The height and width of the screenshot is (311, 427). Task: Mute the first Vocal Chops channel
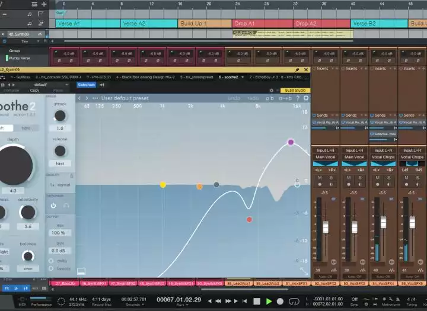tap(377, 178)
